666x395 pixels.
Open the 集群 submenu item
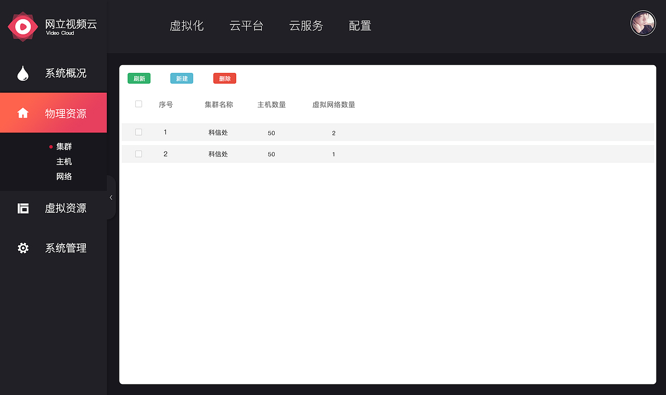click(64, 147)
